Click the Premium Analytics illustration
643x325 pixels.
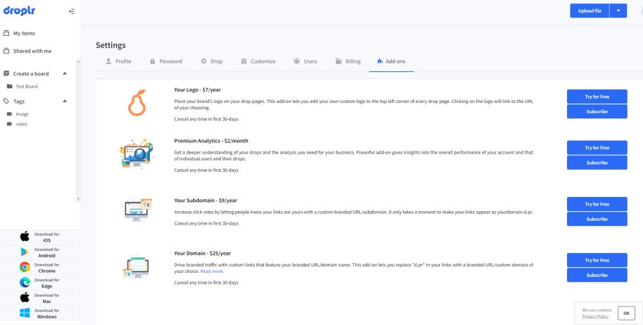(x=136, y=153)
